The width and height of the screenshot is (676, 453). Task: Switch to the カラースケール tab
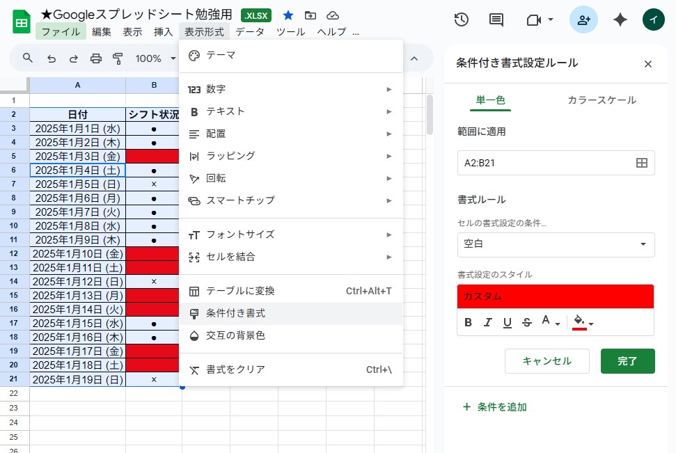click(x=602, y=100)
